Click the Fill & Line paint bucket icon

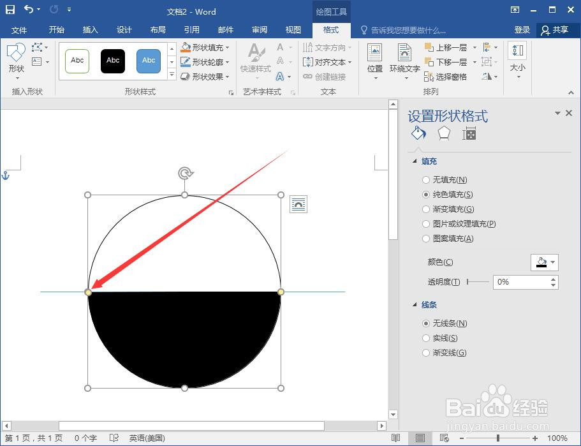tap(418, 133)
